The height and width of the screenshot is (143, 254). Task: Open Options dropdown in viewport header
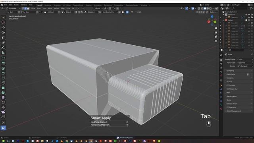214,12
